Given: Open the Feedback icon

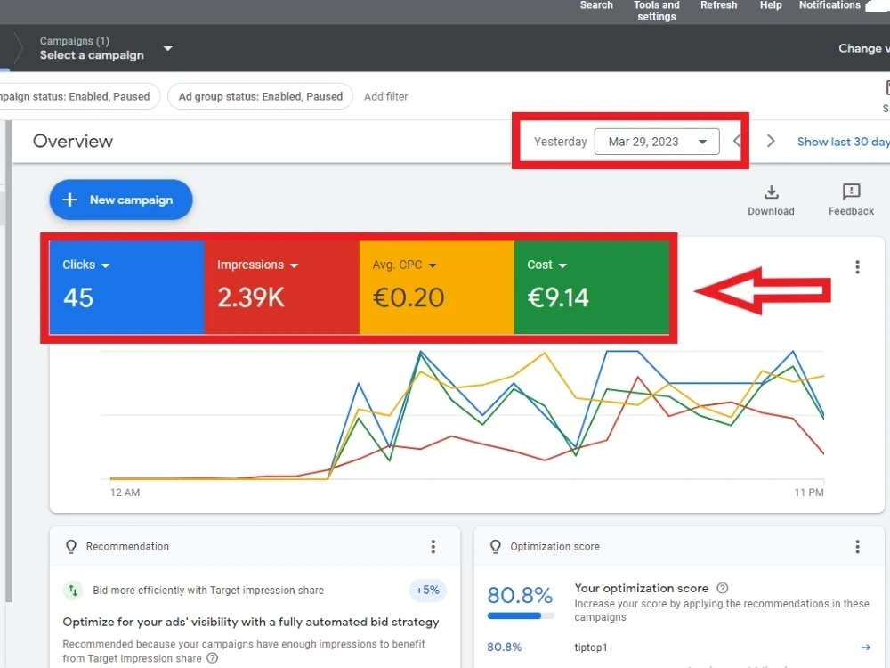Looking at the screenshot, I should tap(851, 192).
